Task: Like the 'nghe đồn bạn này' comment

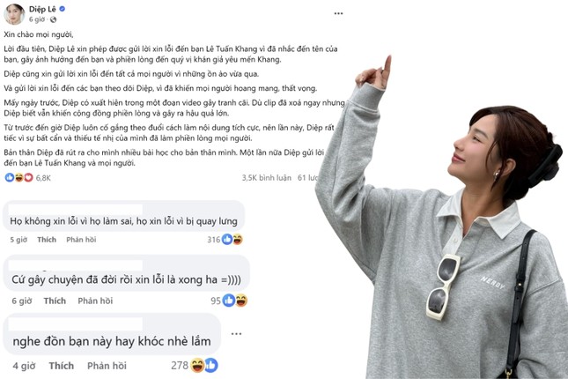Action: tap(62, 366)
